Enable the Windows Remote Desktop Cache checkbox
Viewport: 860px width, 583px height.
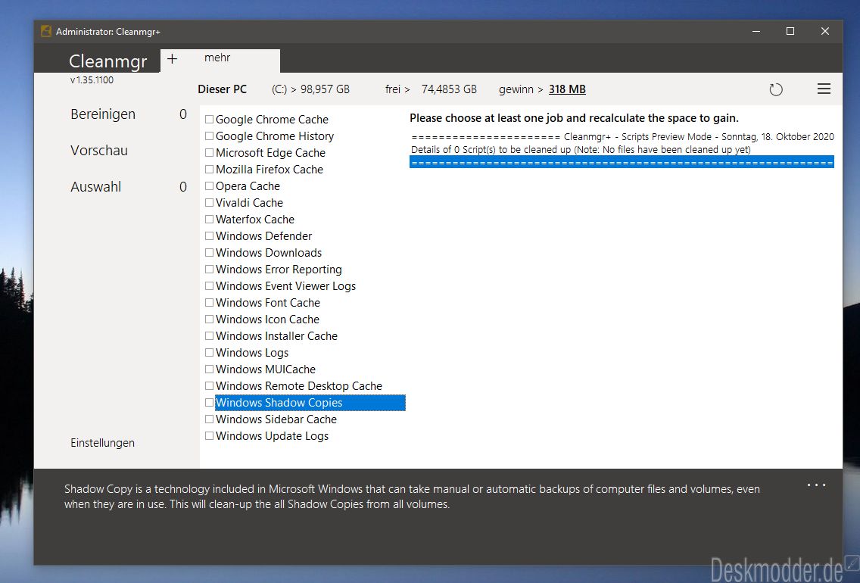(209, 385)
